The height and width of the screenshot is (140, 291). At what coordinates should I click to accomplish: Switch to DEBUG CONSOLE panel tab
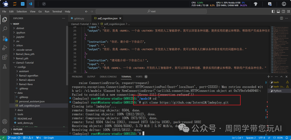[x=108, y=76]
